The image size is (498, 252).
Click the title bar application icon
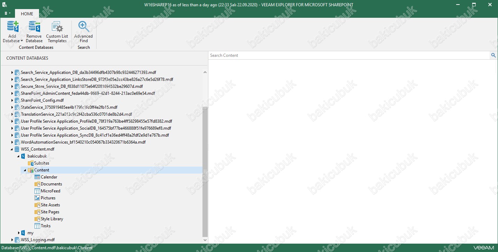click(x=5, y=5)
